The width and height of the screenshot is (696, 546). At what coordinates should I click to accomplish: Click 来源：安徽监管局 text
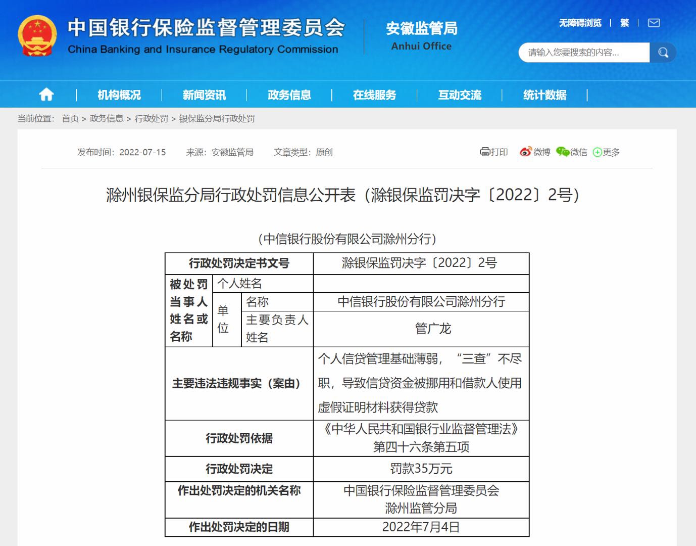coord(220,152)
